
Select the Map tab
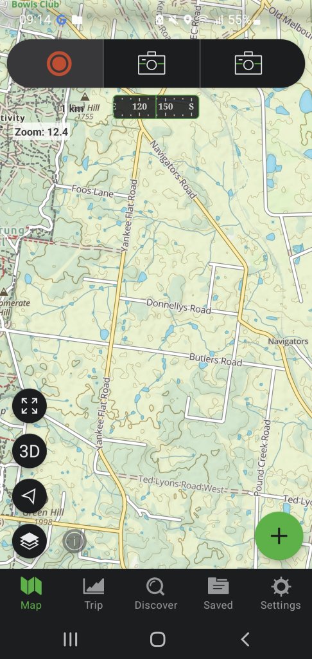[31, 594]
